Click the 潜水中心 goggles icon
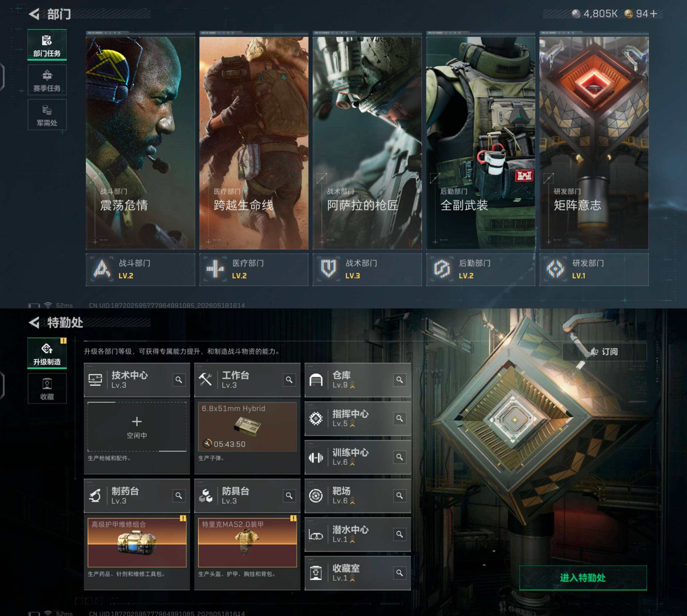Screen dimensions: 687x616 point(316,535)
